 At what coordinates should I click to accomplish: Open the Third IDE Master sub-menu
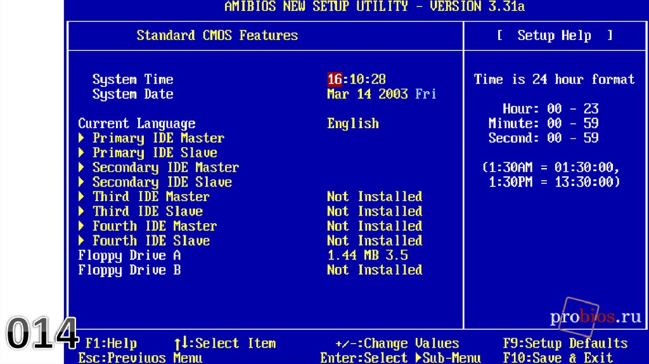[x=151, y=197]
